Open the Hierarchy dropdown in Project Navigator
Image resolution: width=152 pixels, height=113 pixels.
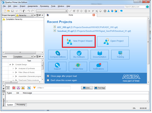(x=24, y=15)
